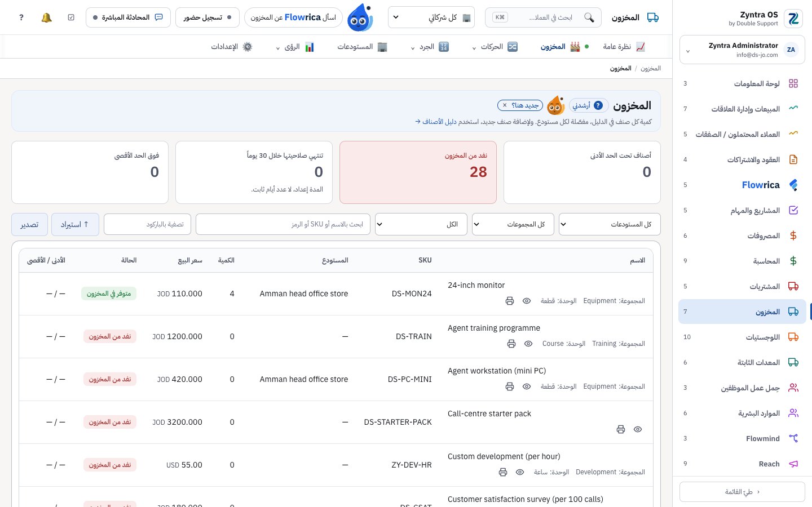Collapse the sidebar with طيّ القائمة
Viewport: 812px width, 507px height.
click(742, 492)
